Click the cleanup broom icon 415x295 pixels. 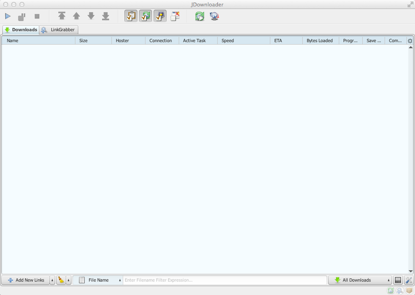tap(61, 280)
